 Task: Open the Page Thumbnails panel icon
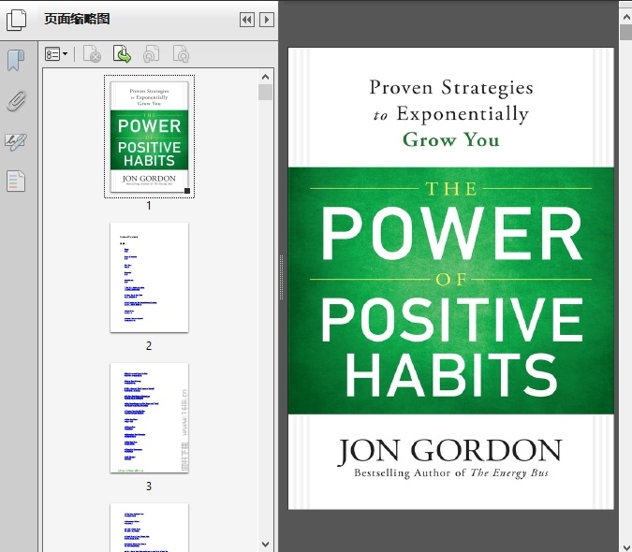click(x=17, y=20)
